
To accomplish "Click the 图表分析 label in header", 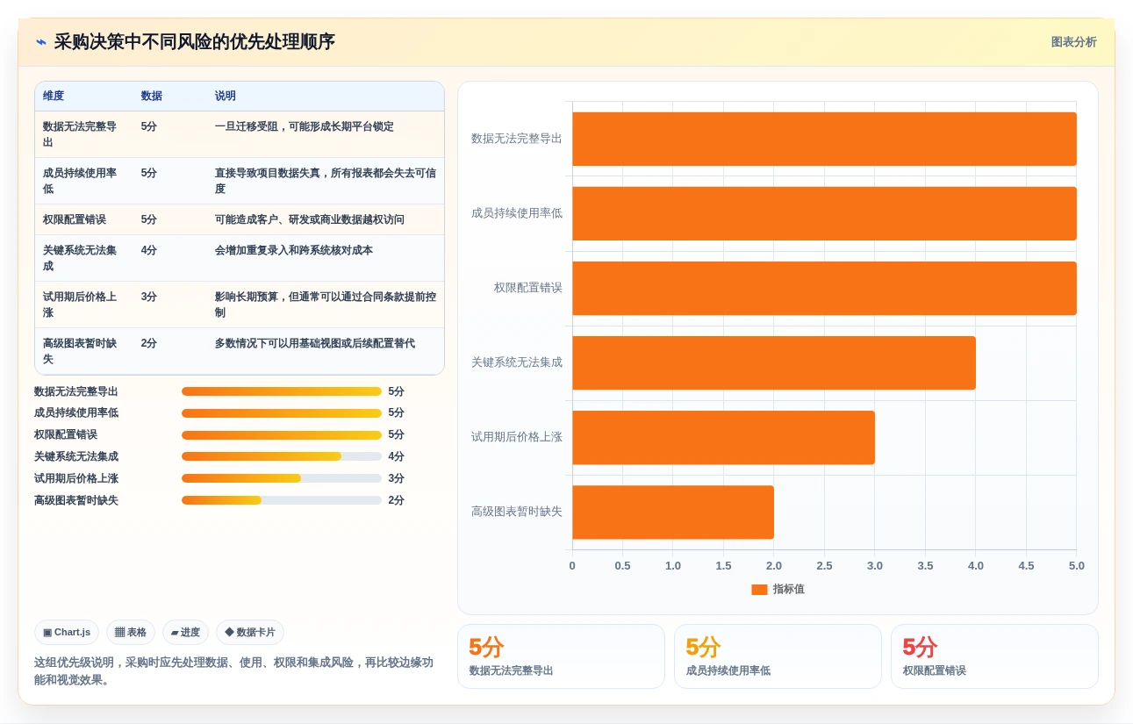I will click(x=1073, y=42).
